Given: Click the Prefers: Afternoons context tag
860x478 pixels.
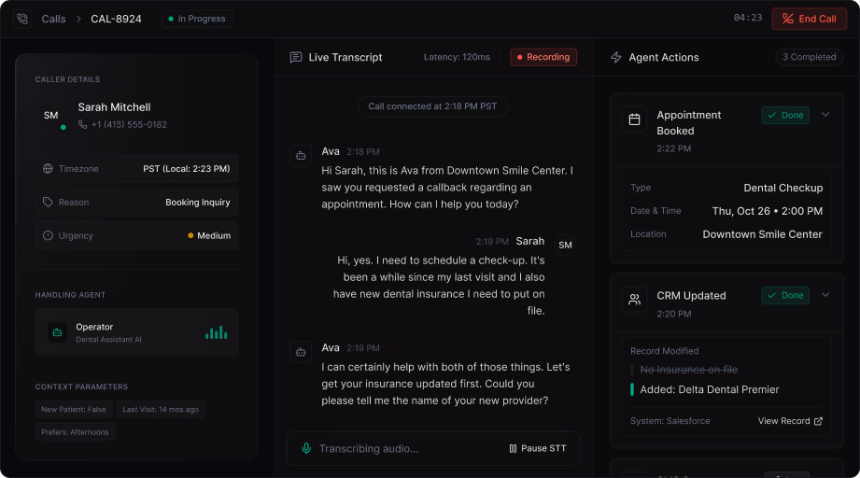Looking at the screenshot, I should [75, 432].
